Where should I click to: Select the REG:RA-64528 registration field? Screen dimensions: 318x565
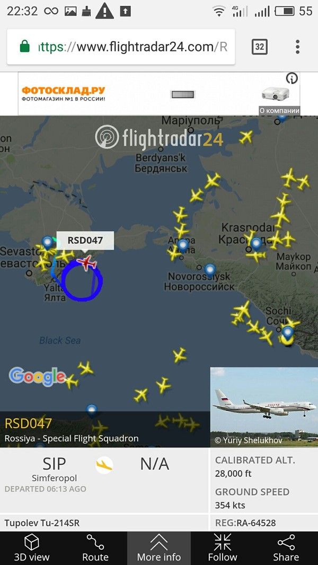(x=245, y=523)
